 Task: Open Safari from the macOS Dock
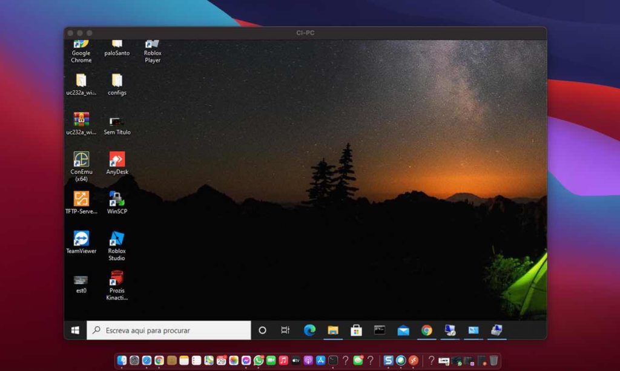point(147,360)
